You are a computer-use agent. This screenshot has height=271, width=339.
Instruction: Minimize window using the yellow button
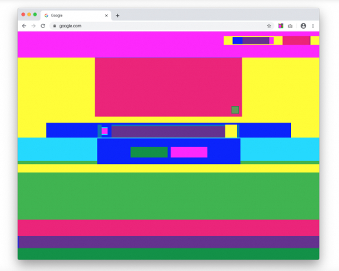[x=29, y=14]
